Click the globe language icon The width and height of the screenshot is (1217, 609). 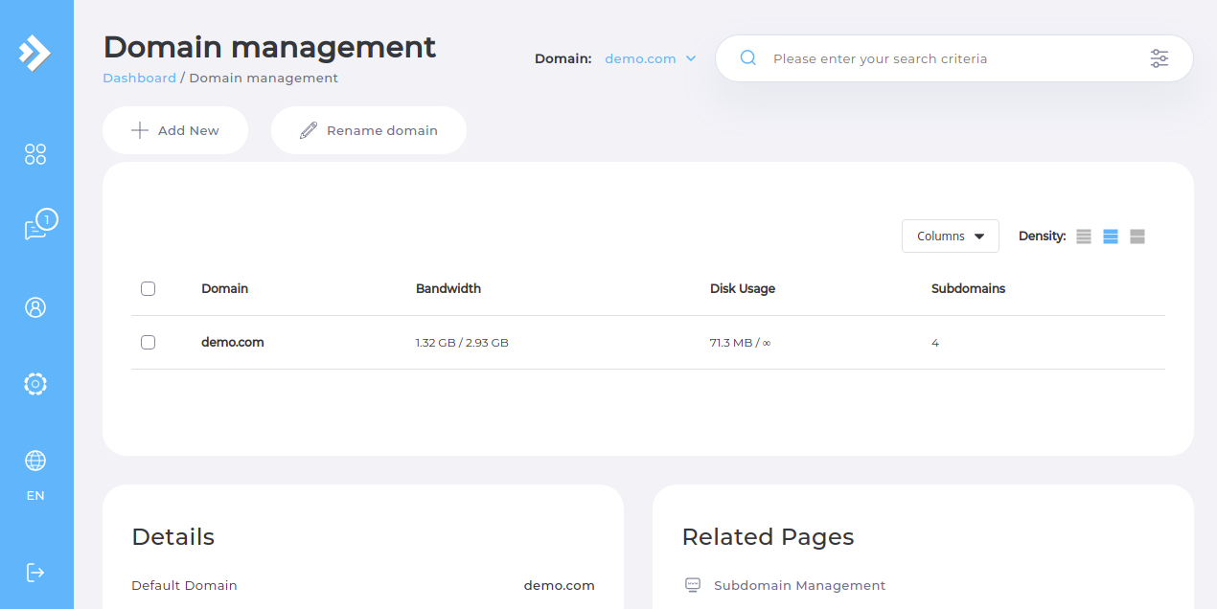pyautogui.click(x=35, y=461)
